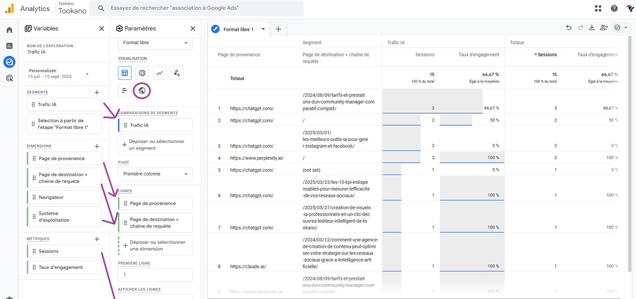Click the Première ligne input field
This screenshot has height=299, width=636.
tap(155, 275)
